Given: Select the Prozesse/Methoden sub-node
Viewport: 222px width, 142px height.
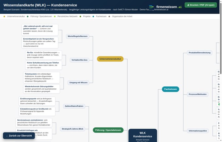Looking at the screenshot, I should click(198, 94).
